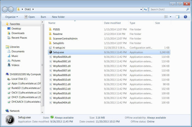Click the New folder button
The image size is (192, 127).
[x=58, y=17]
